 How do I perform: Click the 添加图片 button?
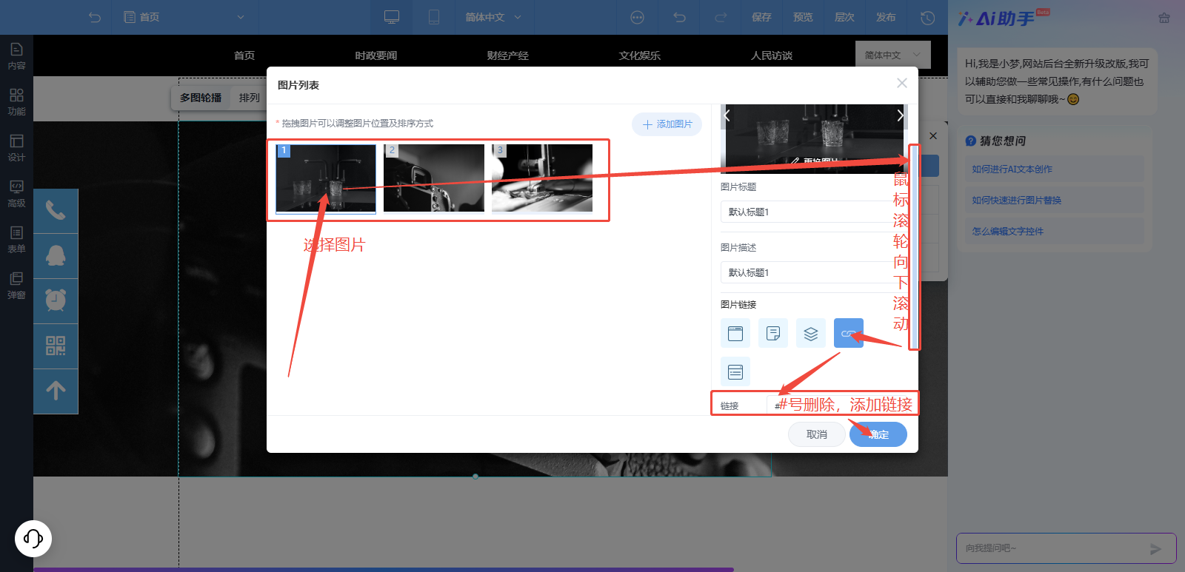[667, 124]
